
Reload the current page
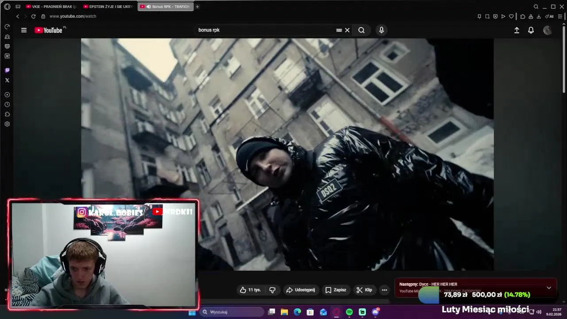coord(33,16)
